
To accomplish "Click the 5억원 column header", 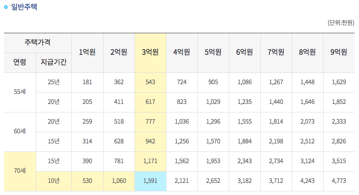I will (213, 53).
